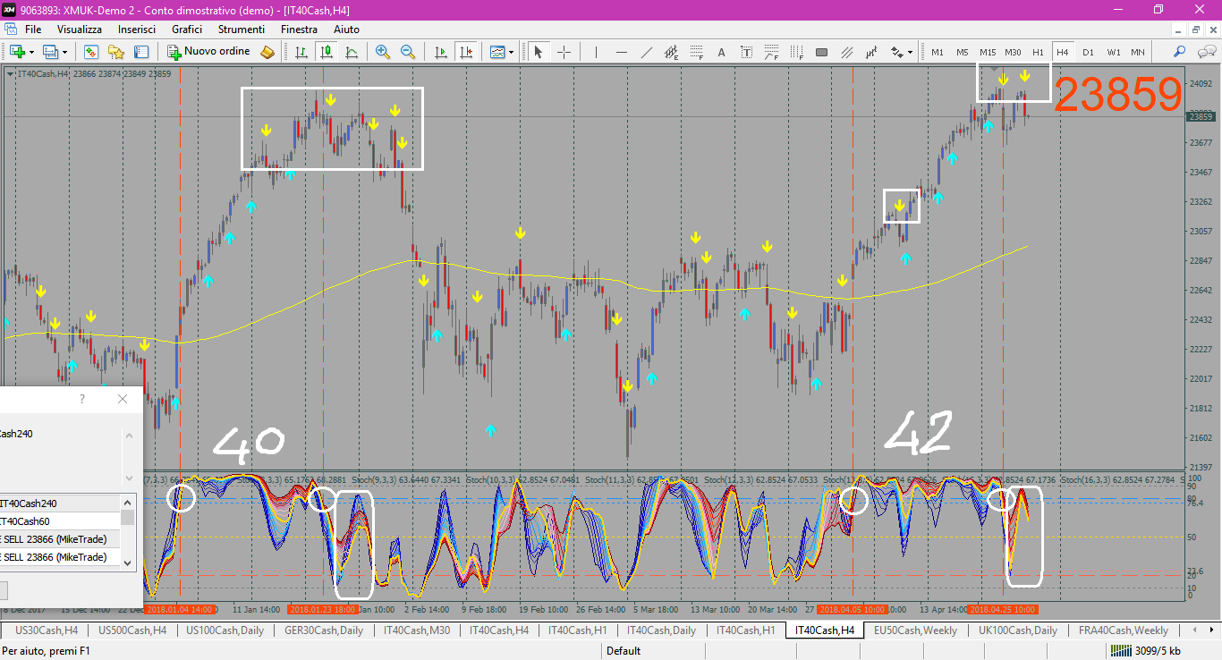Open the Profiles toolbar icon
This screenshot has width=1222, height=660.
(50, 52)
